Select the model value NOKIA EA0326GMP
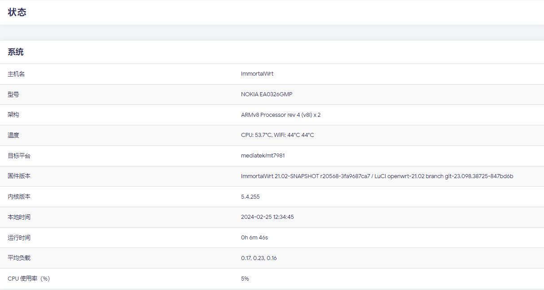 tap(266, 94)
